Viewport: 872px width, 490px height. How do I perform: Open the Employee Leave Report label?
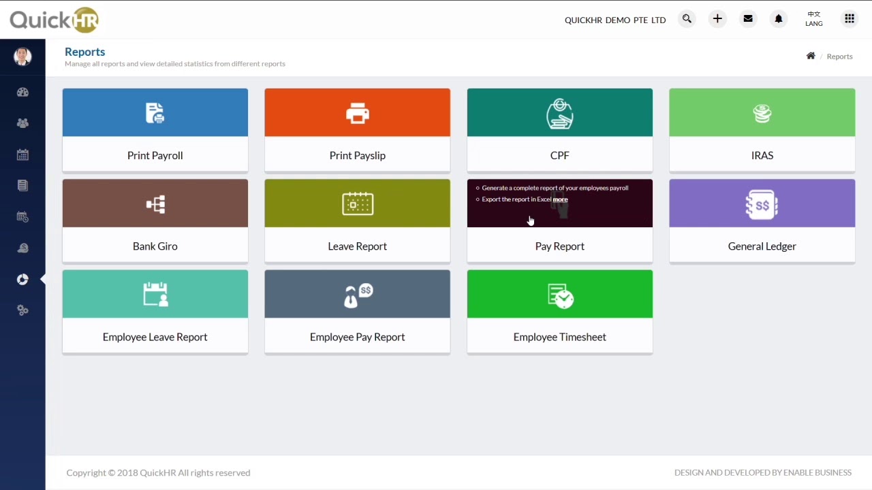coord(155,337)
